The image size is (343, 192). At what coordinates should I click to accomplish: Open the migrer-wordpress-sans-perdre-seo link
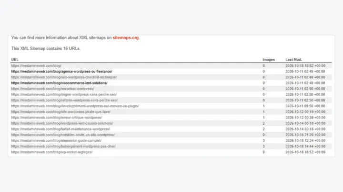coord(64,94)
